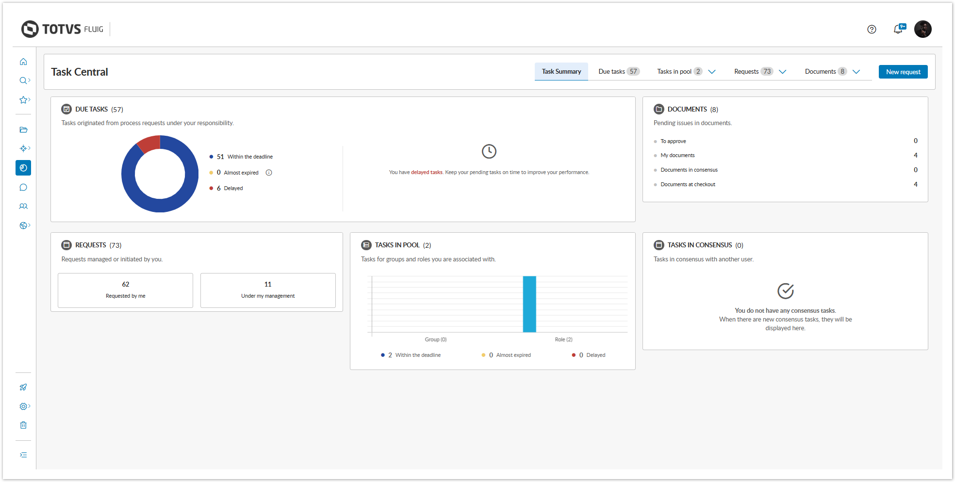This screenshot has height=482, width=955.
Task: Expand the Tasks in pool dropdown
Action: click(712, 72)
